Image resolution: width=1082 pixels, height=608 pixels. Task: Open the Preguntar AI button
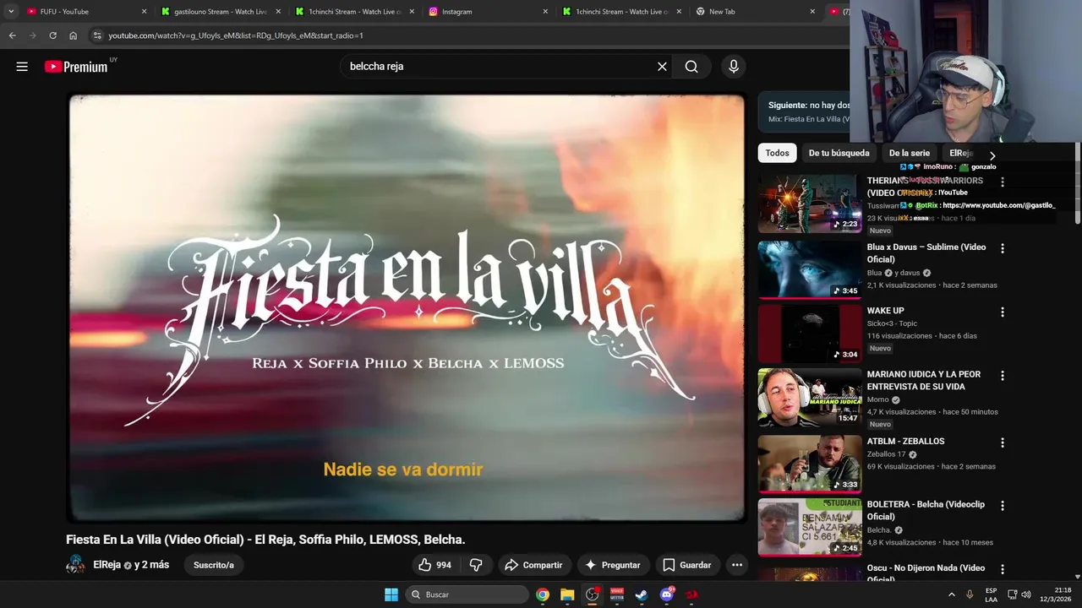click(x=612, y=565)
